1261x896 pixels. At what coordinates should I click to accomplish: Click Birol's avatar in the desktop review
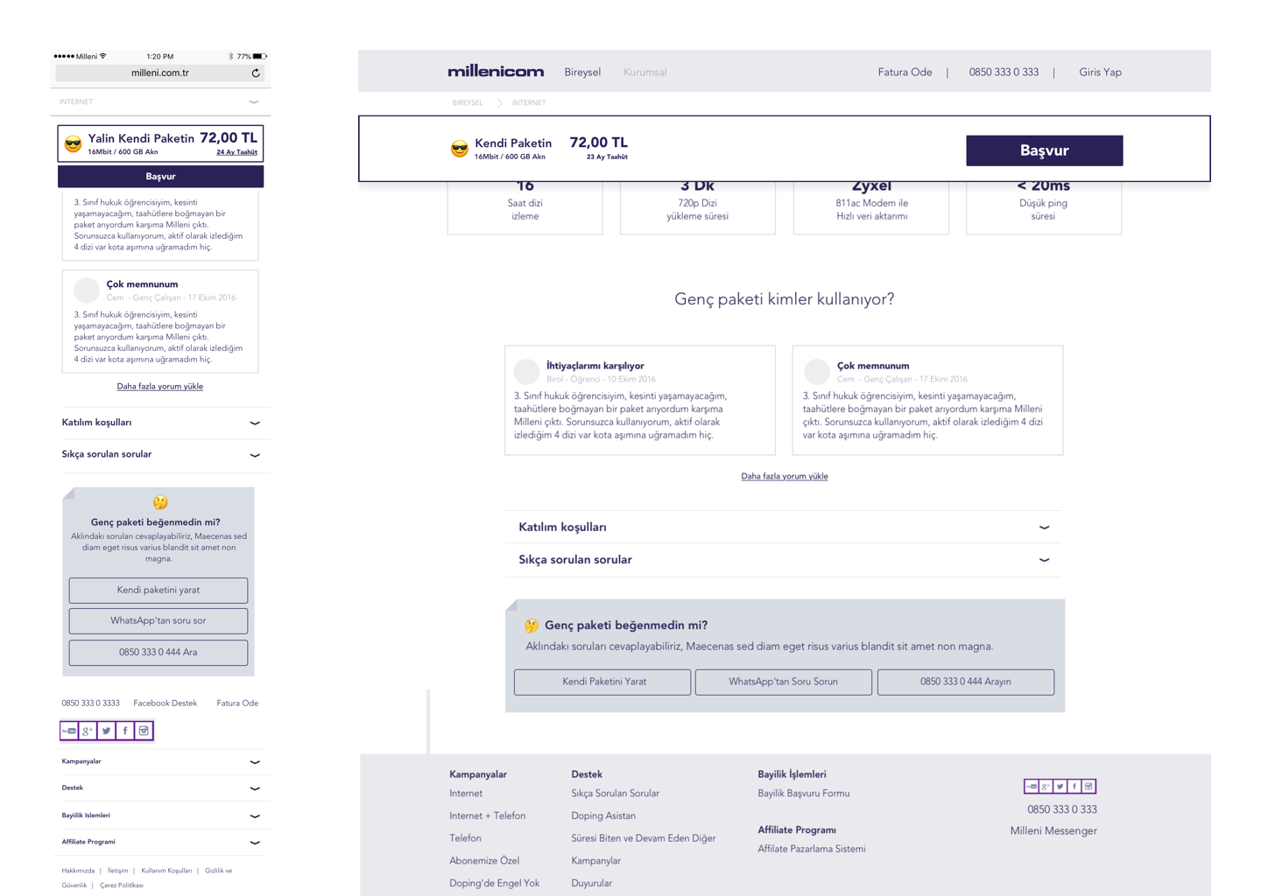pyautogui.click(x=526, y=372)
